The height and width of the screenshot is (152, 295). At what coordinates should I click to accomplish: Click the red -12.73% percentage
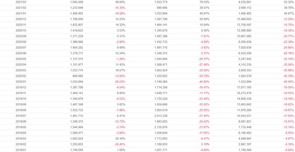click(119, 121)
